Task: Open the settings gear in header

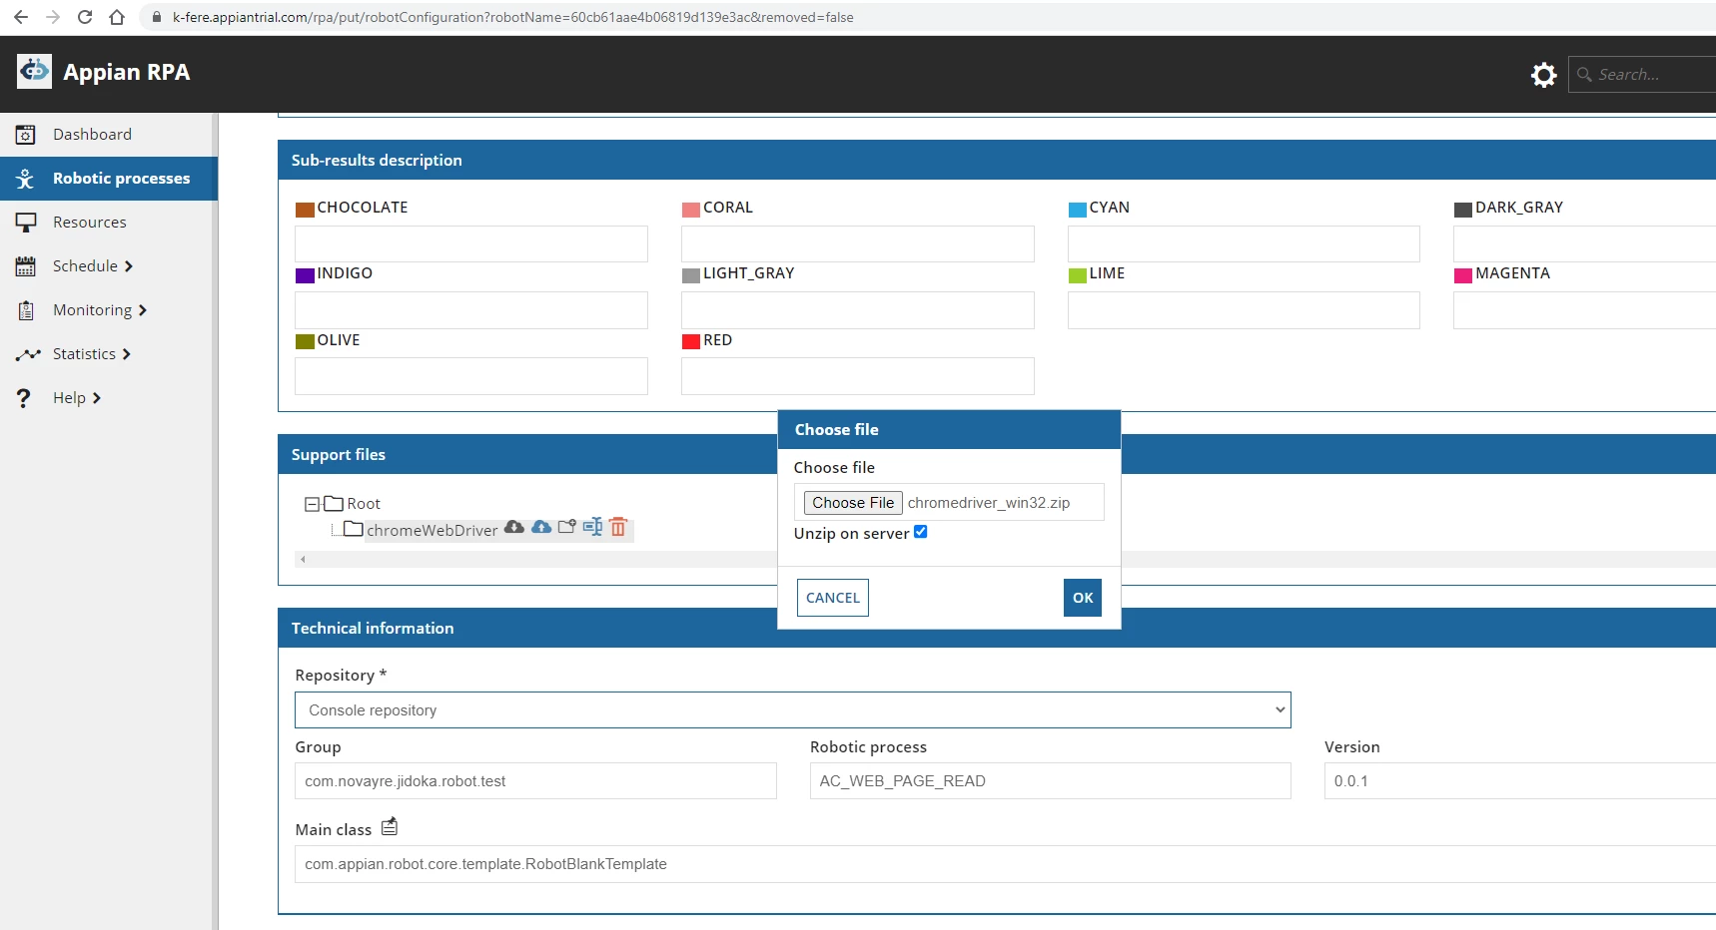Action: pyautogui.click(x=1543, y=75)
